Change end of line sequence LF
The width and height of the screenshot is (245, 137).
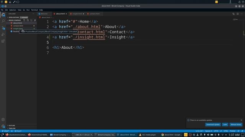click(221, 131)
